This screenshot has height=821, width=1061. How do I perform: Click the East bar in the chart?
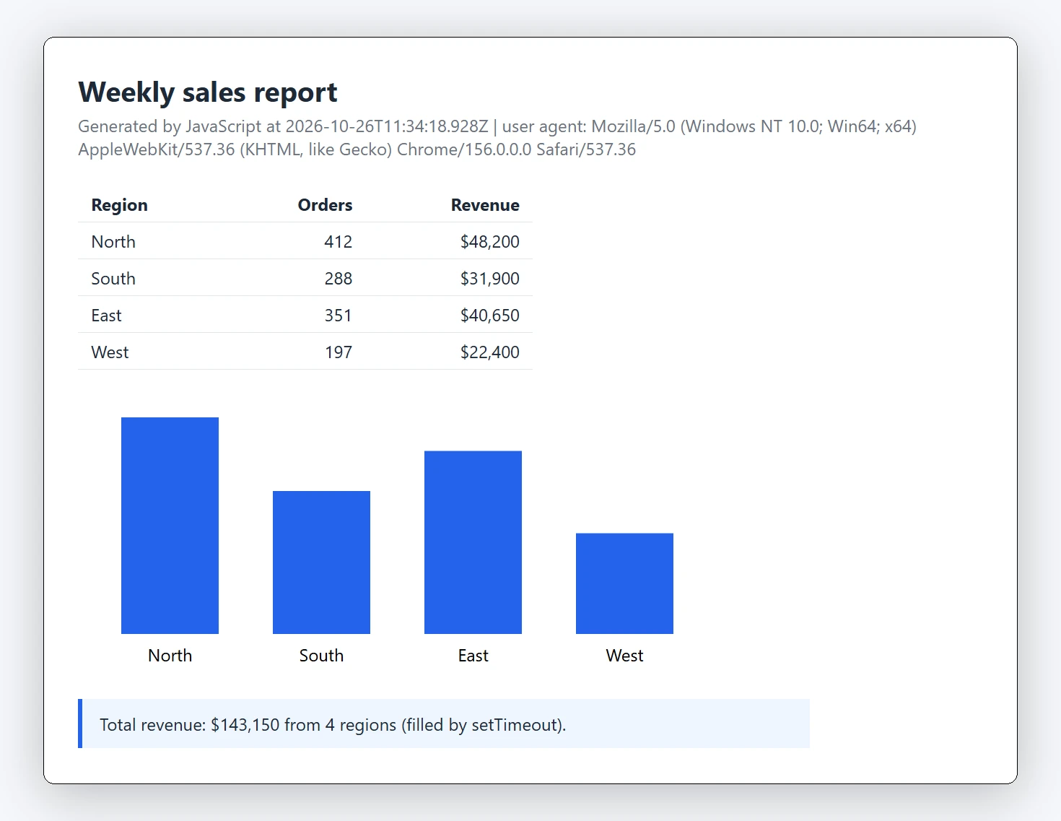473,542
